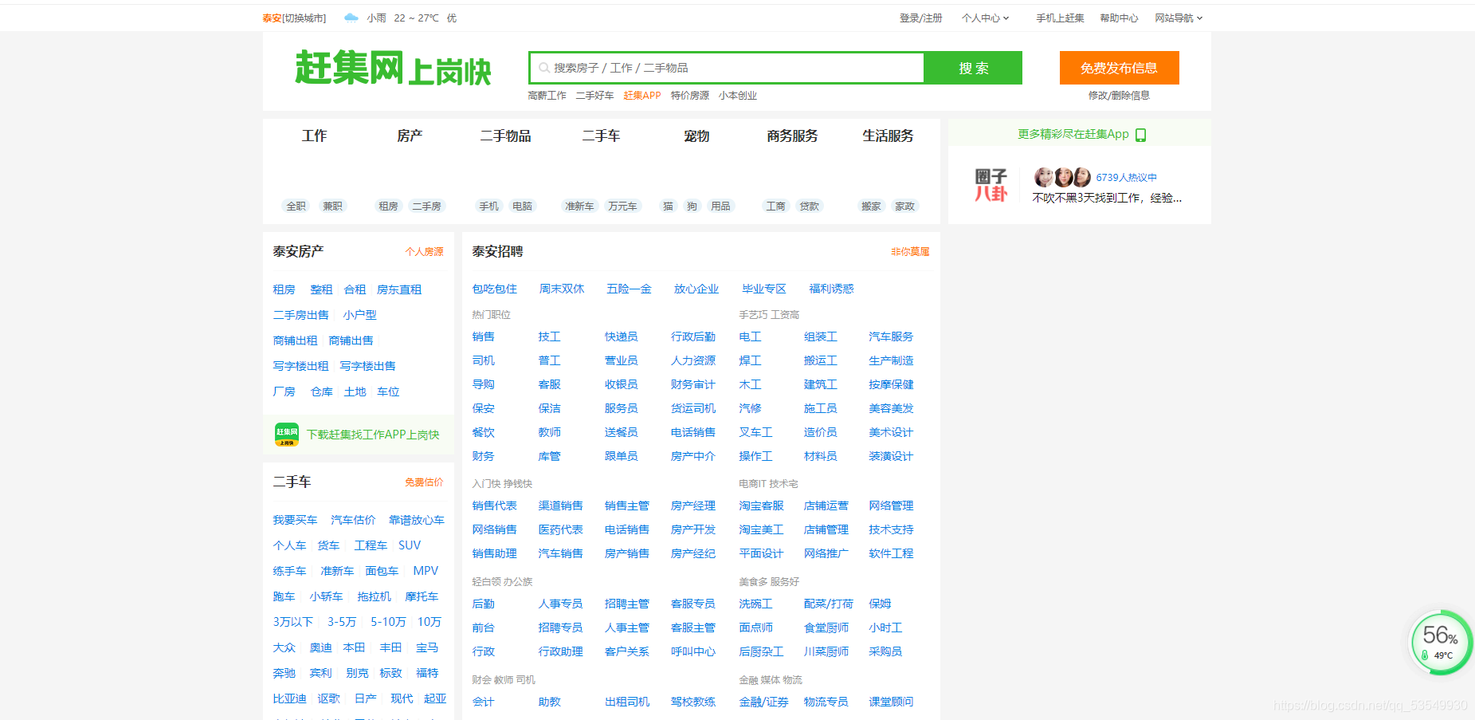Screen dimensions: 1475x720
Task: Click 切换城市 to change city
Action: 304,18
